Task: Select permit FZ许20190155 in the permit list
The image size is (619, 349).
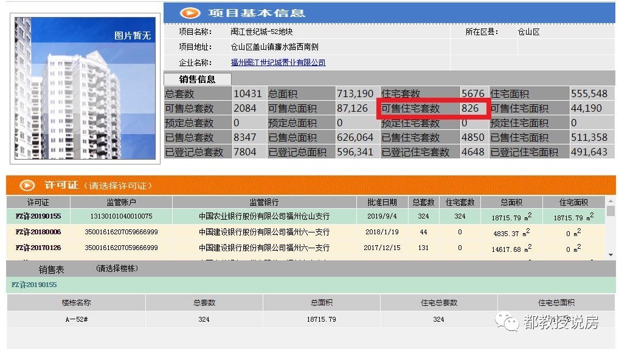Action: (x=38, y=216)
